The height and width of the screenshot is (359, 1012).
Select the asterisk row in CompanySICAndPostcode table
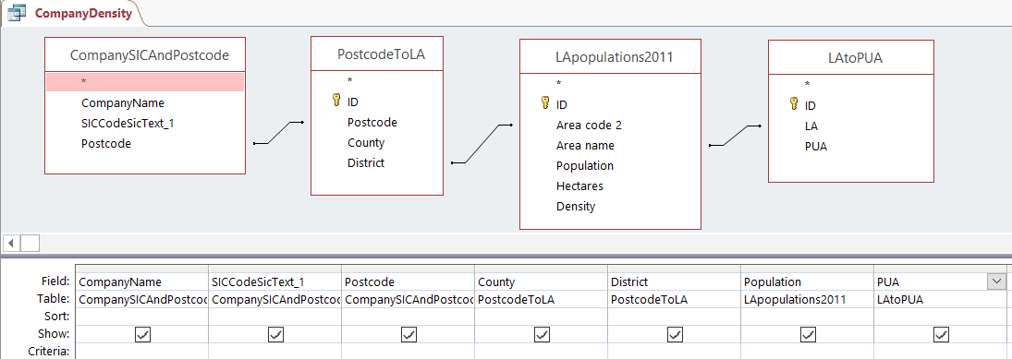[x=145, y=82]
